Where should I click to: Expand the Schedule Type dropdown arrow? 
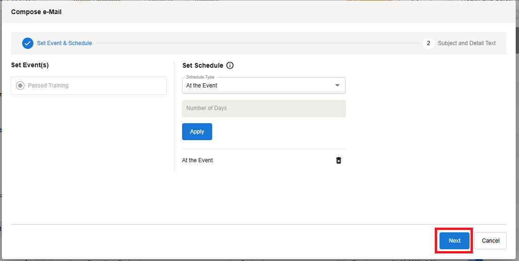tap(337, 86)
